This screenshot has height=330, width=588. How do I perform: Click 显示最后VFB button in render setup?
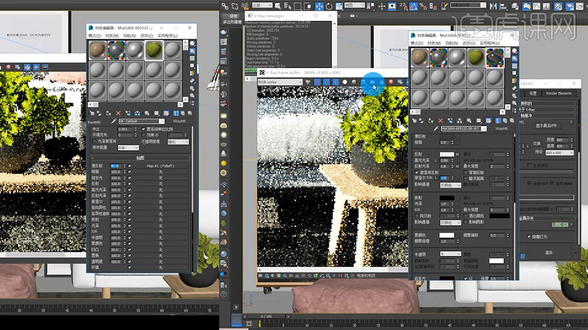click(546, 126)
